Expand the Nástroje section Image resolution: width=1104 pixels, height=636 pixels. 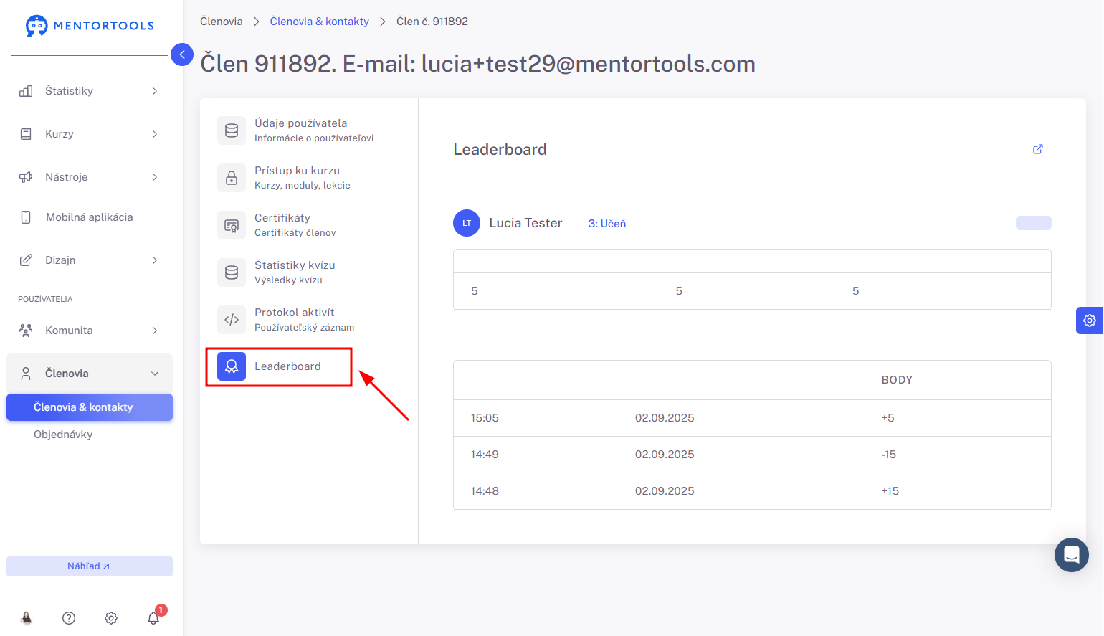pos(89,177)
